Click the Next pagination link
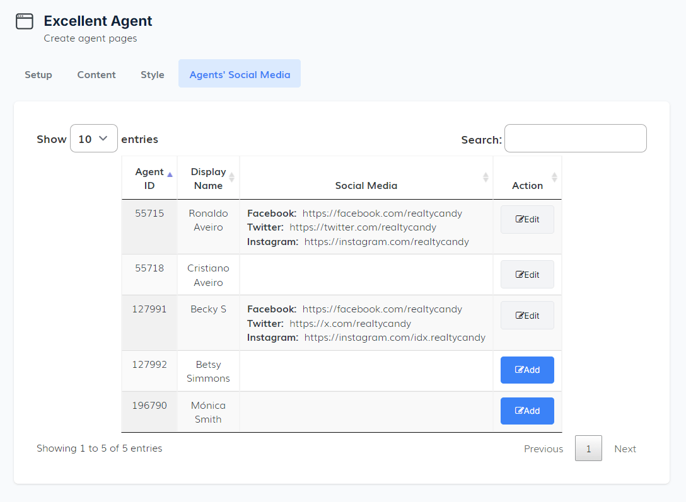The height and width of the screenshot is (502, 686). click(625, 449)
